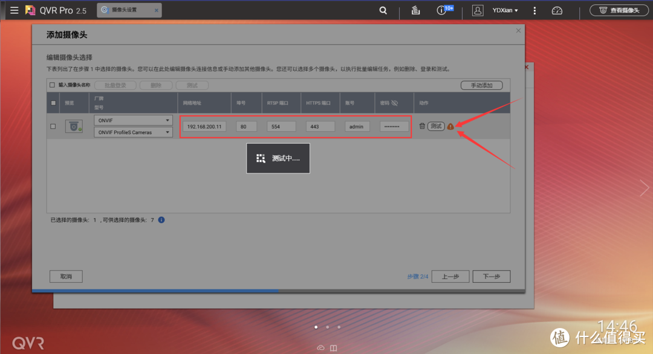
Task: Click the resource monitor dashboard icon
Action: pyautogui.click(x=557, y=10)
